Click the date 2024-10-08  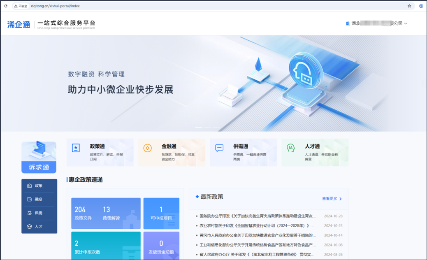(x=333, y=245)
